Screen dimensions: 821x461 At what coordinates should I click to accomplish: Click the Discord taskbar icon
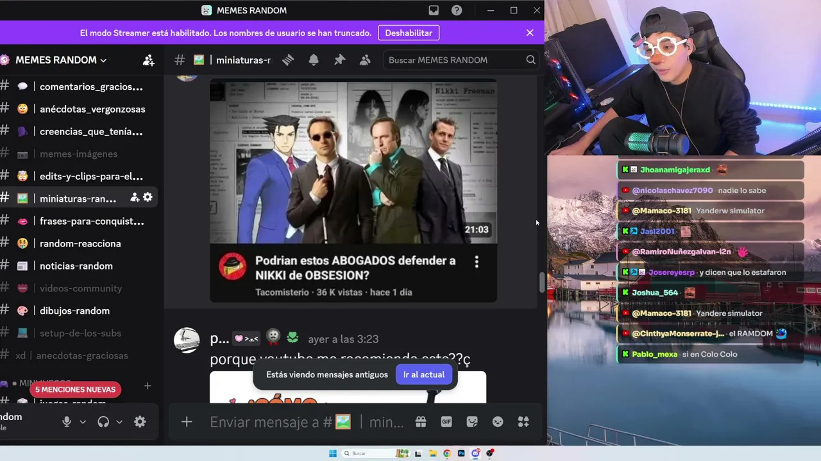tap(475, 453)
